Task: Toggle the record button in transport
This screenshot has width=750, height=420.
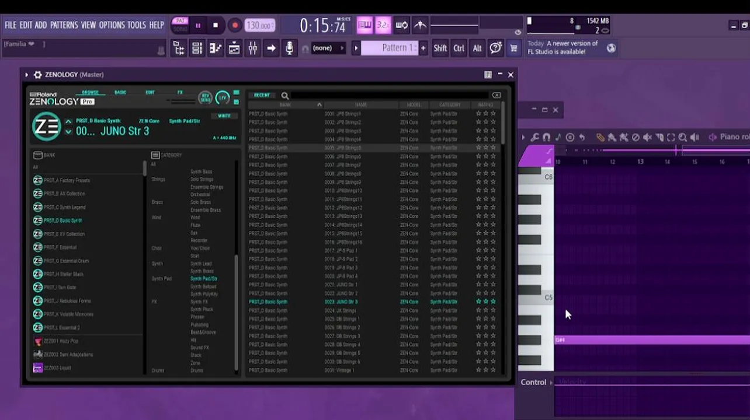Action: 235,25
